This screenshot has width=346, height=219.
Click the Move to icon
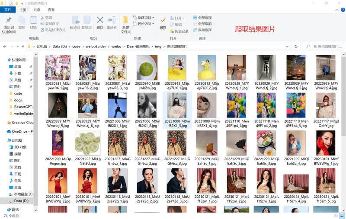coord(75,20)
